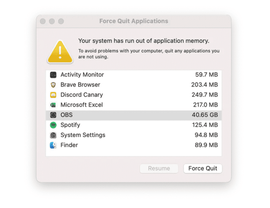Click the OBS app icon
Screen dimensions: 270x208
pos(53,115)
